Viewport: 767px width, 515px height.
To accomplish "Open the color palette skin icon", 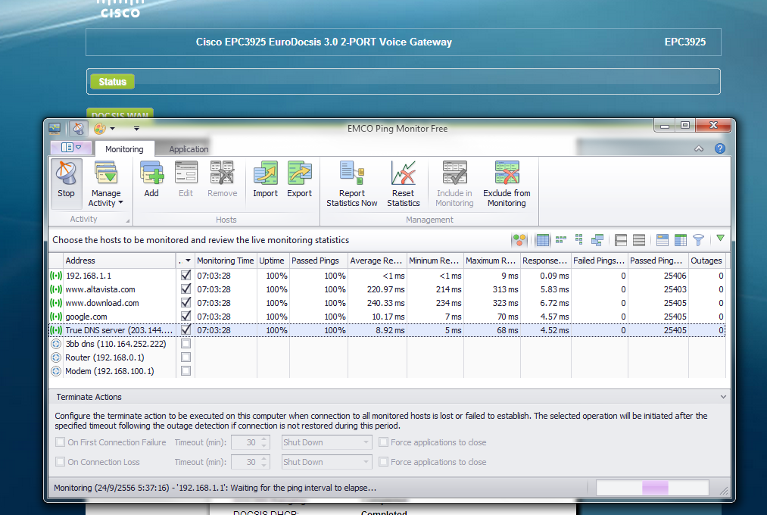I will click(100, 129).
